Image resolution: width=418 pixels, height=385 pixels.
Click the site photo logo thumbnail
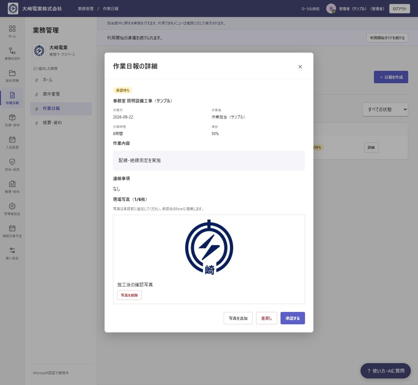click(209, 247)
